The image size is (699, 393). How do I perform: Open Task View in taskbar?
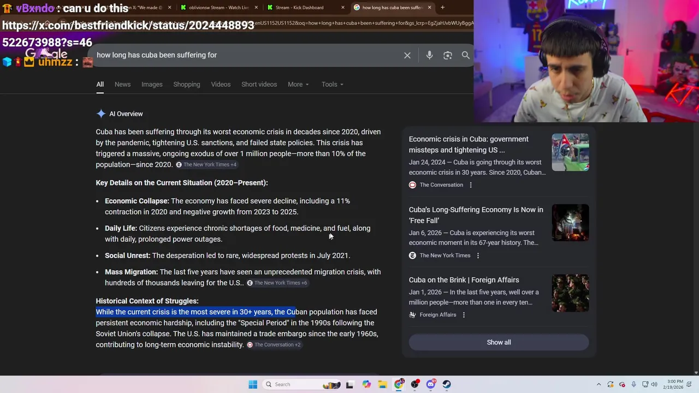[x=349, y=384]
